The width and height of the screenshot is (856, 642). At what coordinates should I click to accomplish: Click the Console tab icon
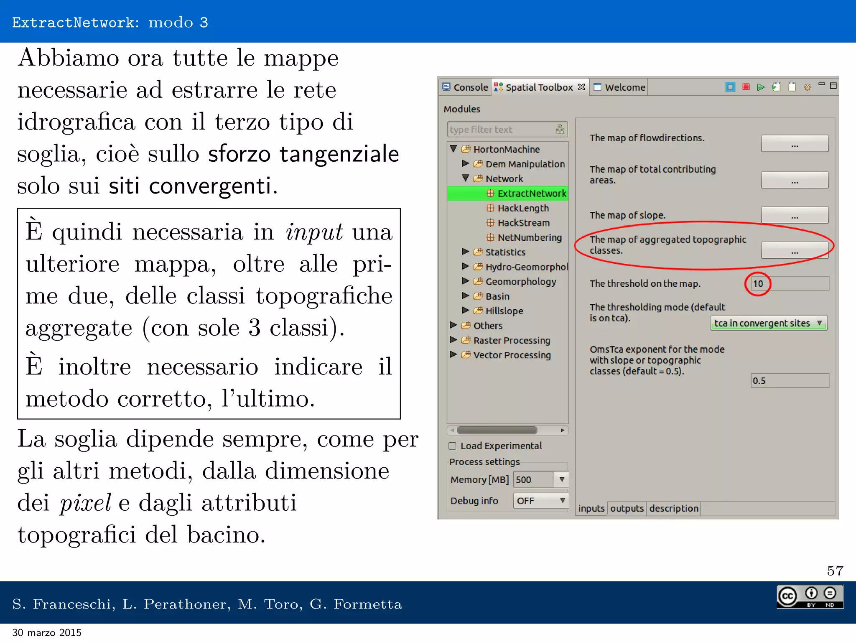click(446, 87)
